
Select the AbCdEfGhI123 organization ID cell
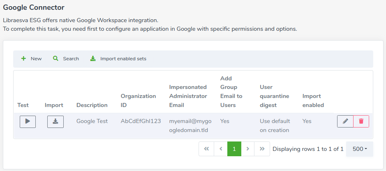pos(141,121)
